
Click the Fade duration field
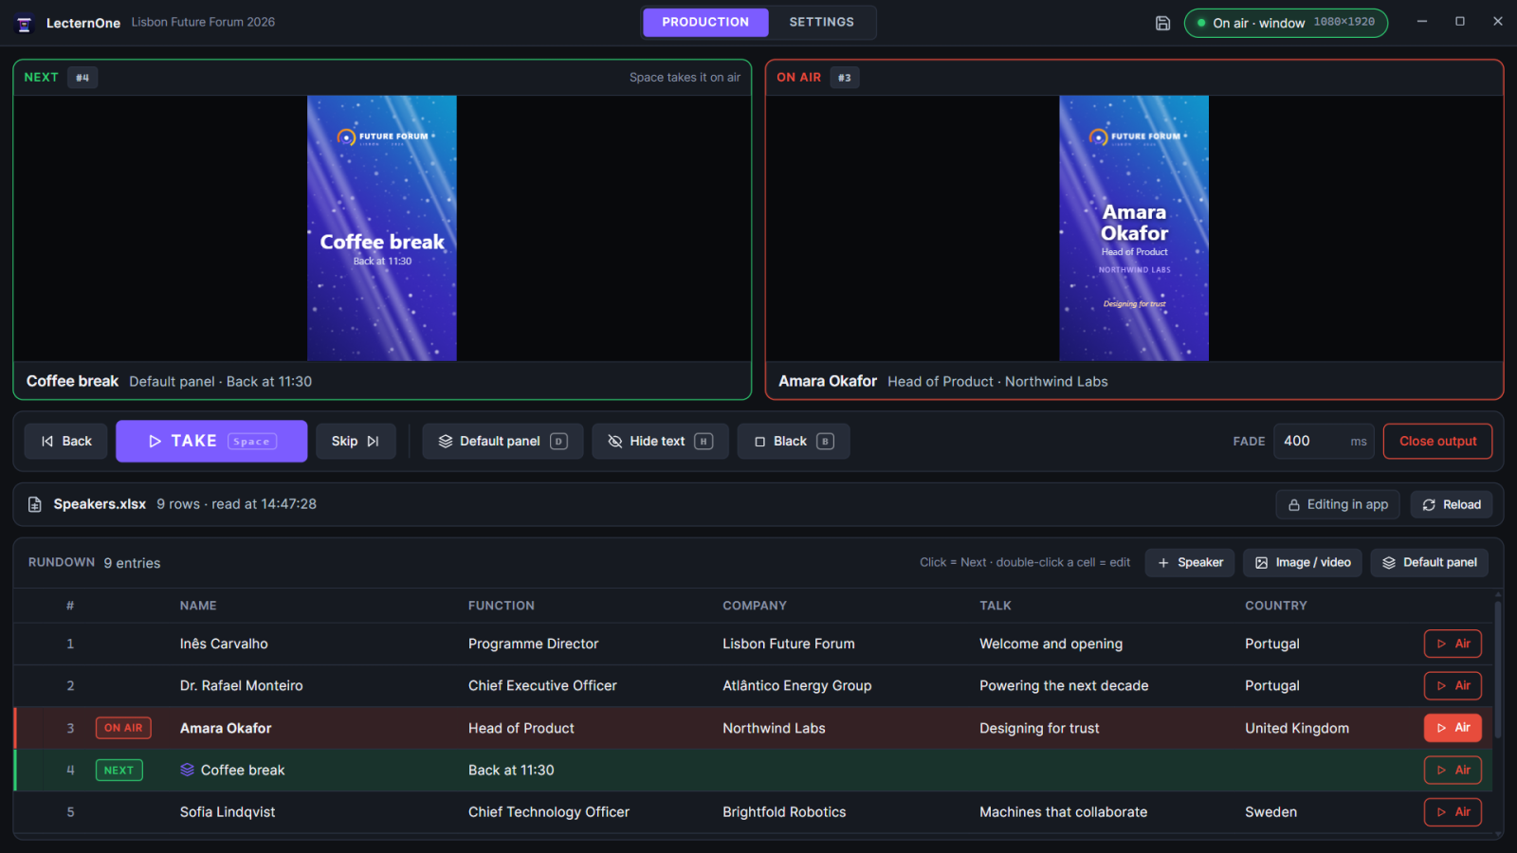(1325, 442)
